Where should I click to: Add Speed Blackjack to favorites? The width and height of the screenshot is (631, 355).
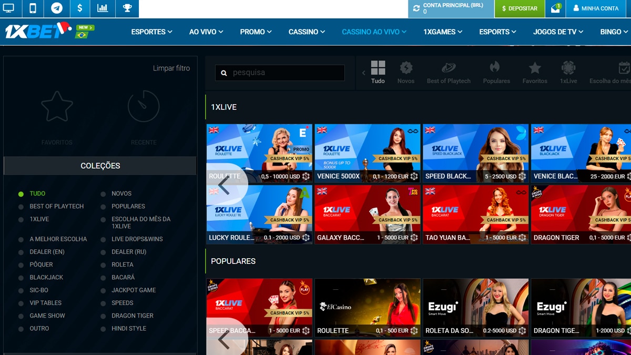[522, 177]
